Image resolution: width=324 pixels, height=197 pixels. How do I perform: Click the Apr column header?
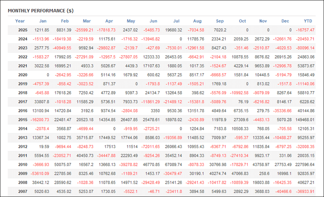click(109, 21)
